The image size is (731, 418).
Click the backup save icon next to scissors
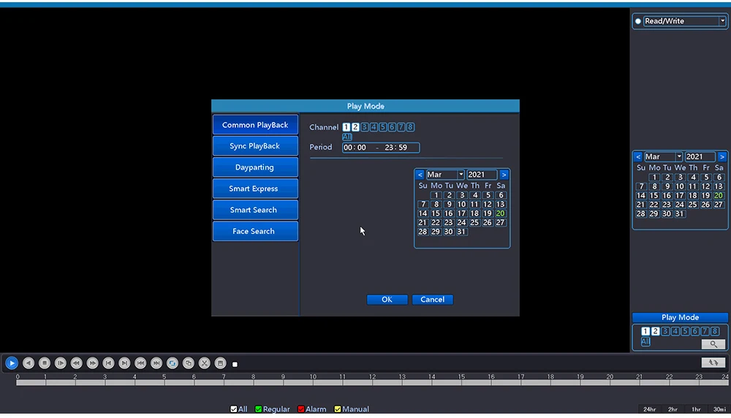point(221,363)
